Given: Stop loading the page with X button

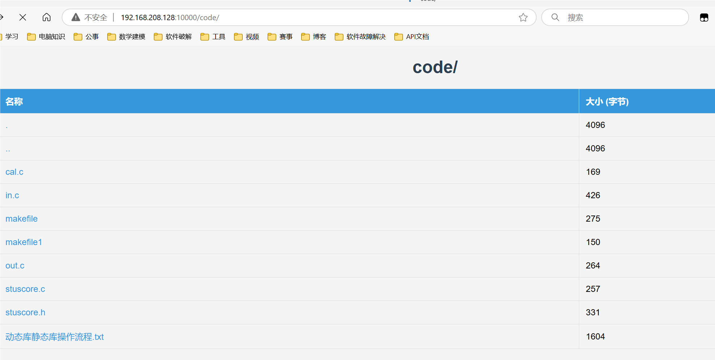Looking at the screenshot, I should (x=23, y=17).
